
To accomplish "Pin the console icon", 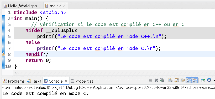I will click(203, 80).
